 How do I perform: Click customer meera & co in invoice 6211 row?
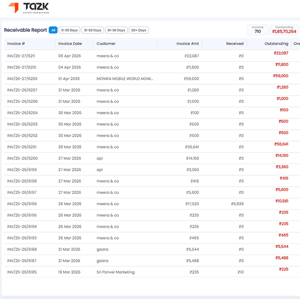coord(108,56)
